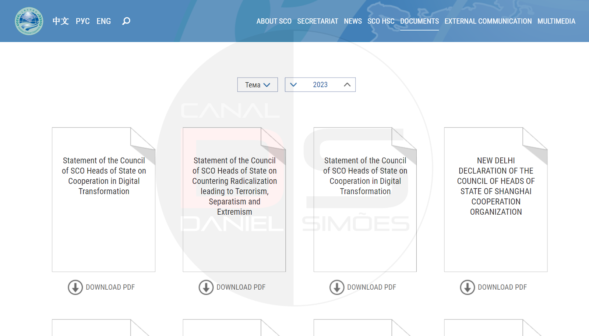Click download arrow icon under New Delhi Declaration
589x336 pixels.
[x=468, y=287]
